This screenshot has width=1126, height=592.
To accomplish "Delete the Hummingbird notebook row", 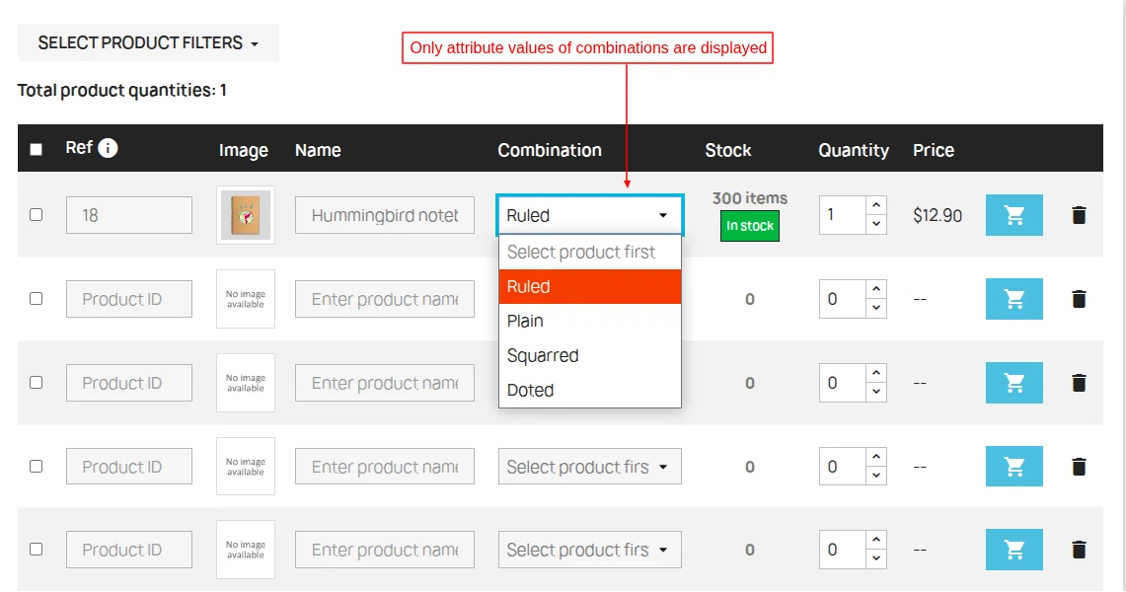I will 1079,215.
